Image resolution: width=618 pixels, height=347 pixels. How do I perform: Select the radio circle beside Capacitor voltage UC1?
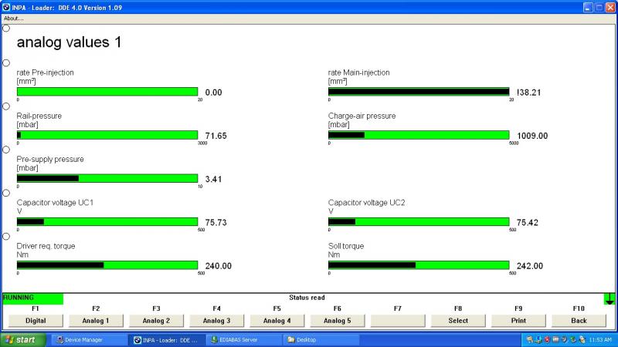[6, 194]
